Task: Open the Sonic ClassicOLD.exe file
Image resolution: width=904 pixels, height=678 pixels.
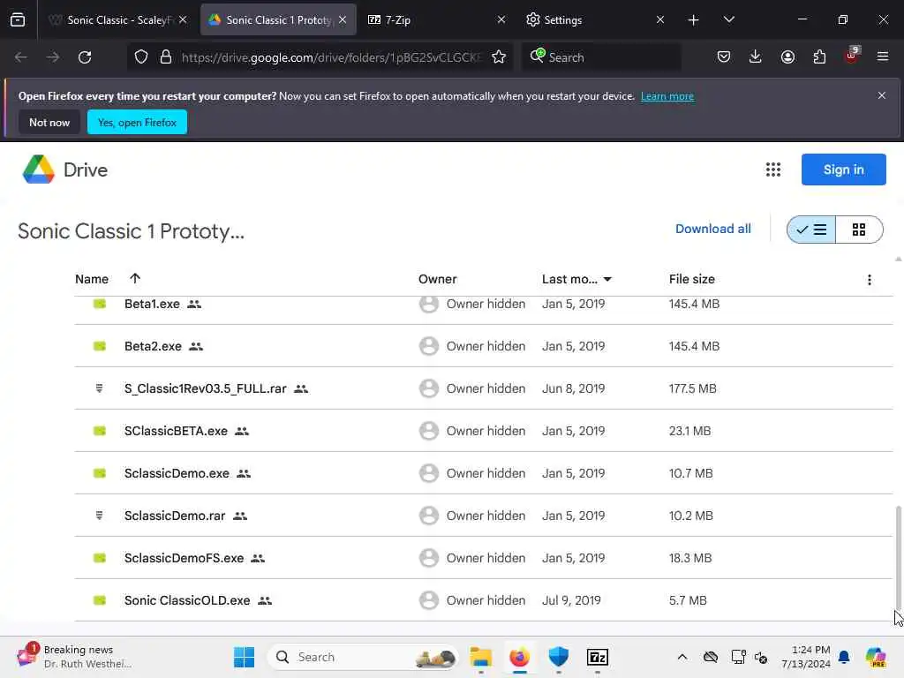Action: tap(187, 600)
